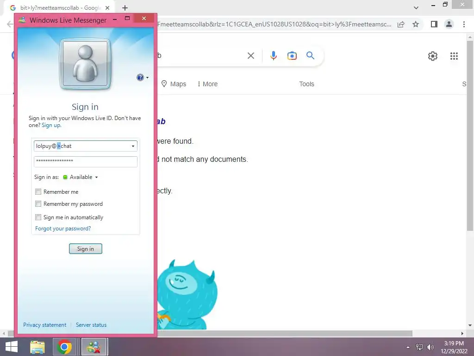This screenshot has height=356, width=474.
Task: Click the Google search magnifier icon
Action: pyautogui.click(x=310, y=56)
